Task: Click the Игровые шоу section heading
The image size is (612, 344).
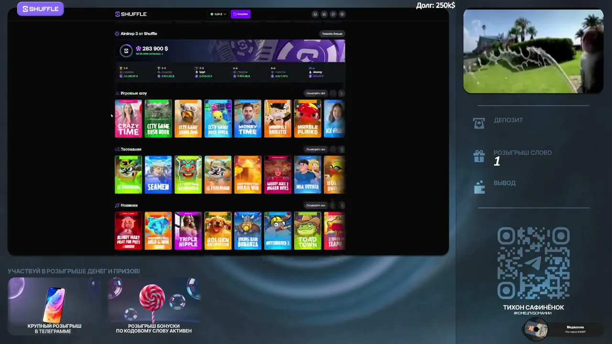Action: pyautogui.click(x=134, y=93)
